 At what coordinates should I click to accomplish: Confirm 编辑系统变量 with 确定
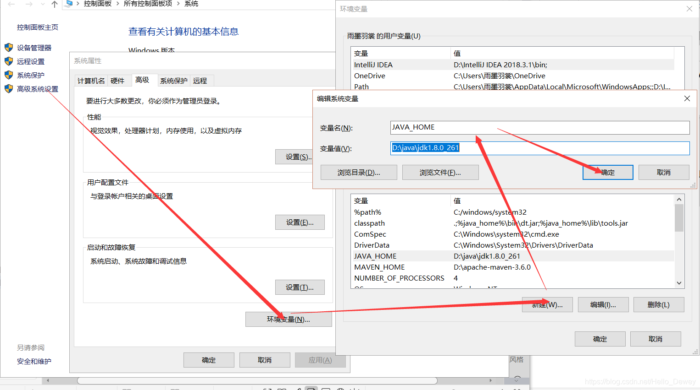(608, 172)
